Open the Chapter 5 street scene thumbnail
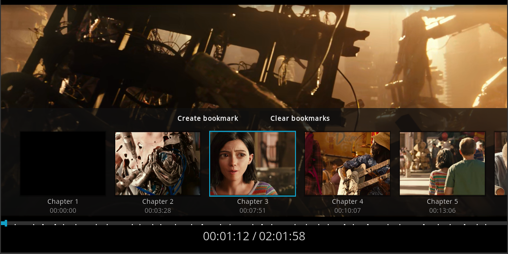This screenshot has width=508, height=254. (x=442, y=163)
